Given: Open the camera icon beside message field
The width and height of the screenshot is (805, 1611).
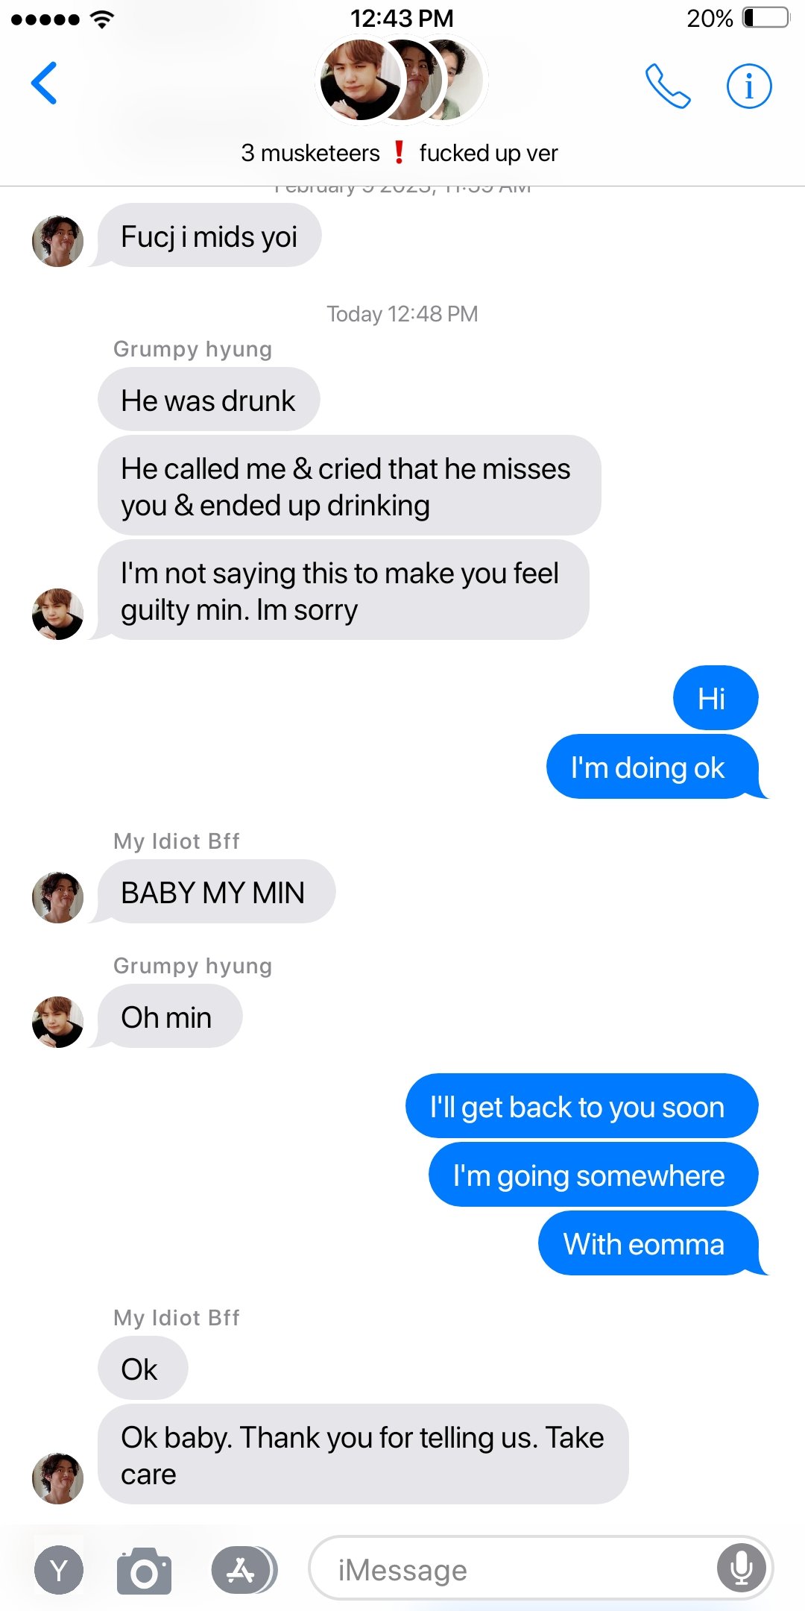Looking at the screenshot, I should tap(144, 1571).
